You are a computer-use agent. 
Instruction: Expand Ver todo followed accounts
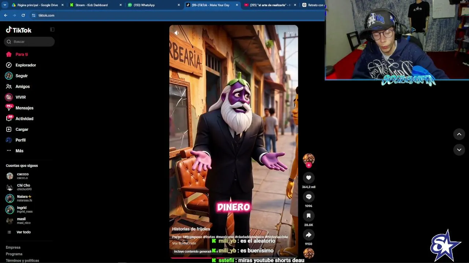coord(19,232)
